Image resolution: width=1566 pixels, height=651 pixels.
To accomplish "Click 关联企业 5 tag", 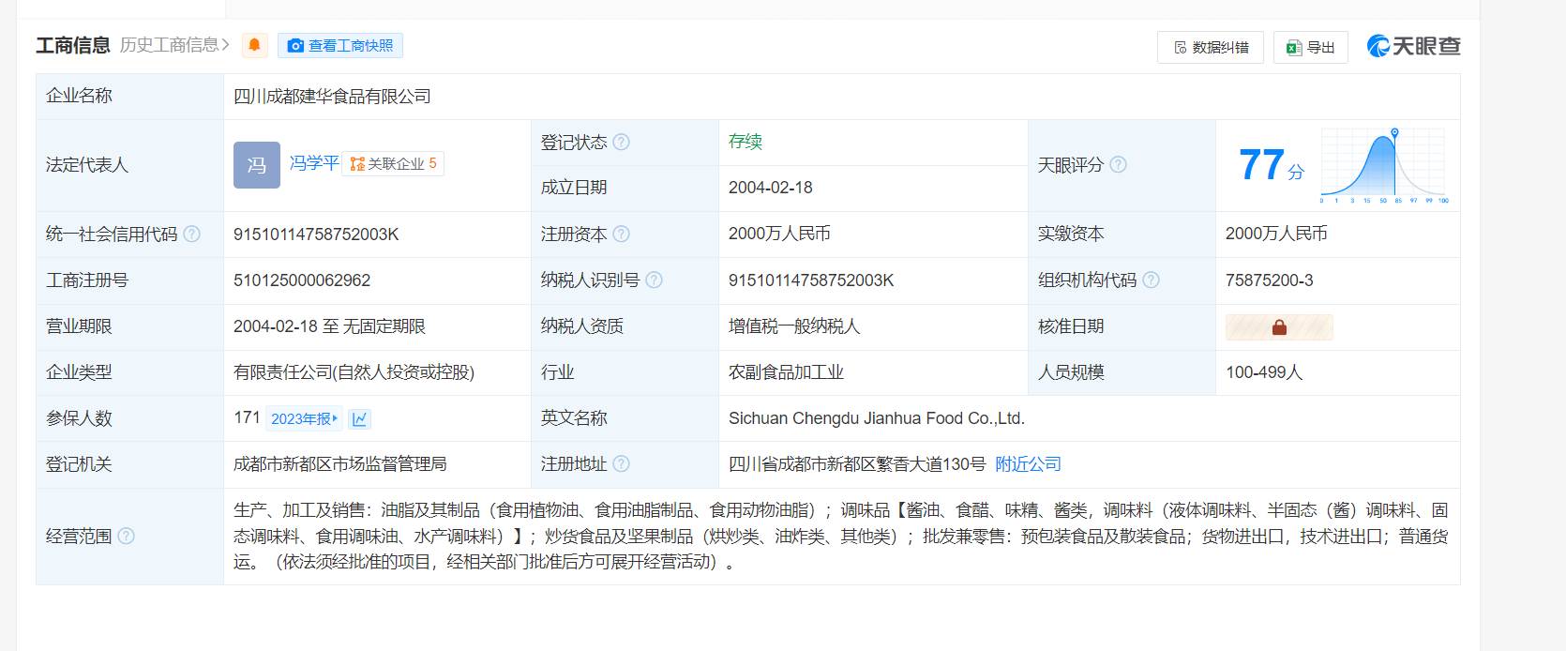I will coord(393,164).
